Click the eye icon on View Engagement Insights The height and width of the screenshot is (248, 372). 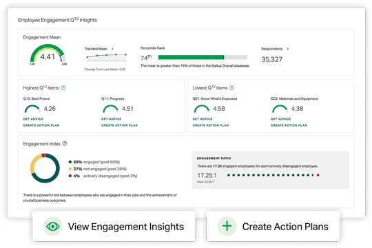[52, 226]
